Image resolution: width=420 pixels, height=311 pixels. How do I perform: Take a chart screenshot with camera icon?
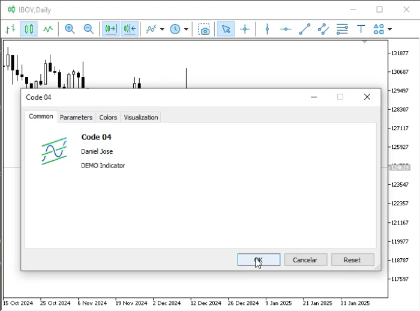tap(204, 29)
